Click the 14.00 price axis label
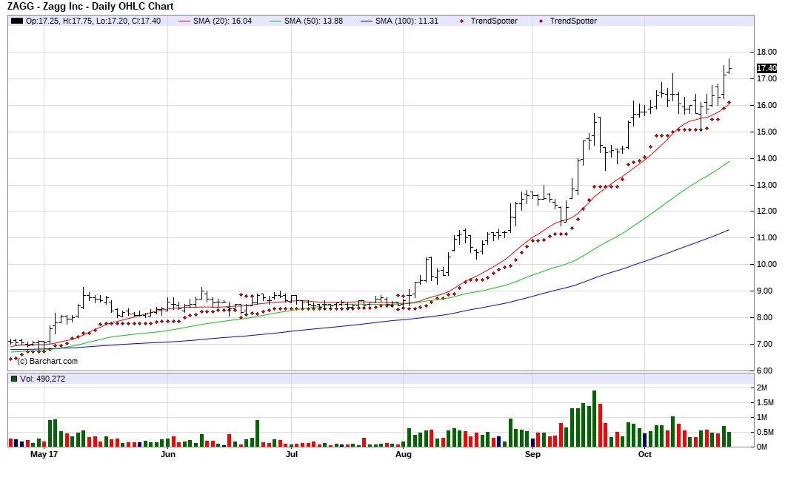 coord(766,158)
